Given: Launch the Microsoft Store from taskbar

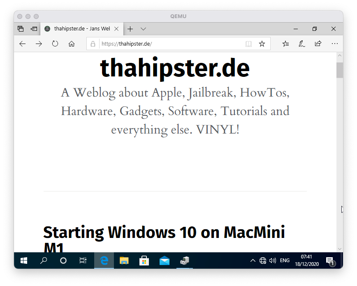Looking at the screenshot, I should point(144,260).
